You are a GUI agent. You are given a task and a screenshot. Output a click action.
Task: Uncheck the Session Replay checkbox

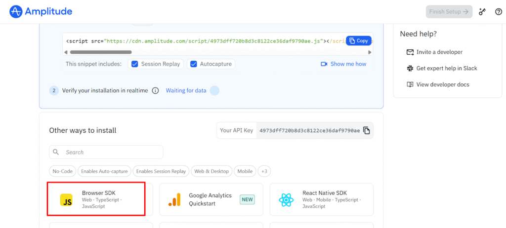pos(133,64)
